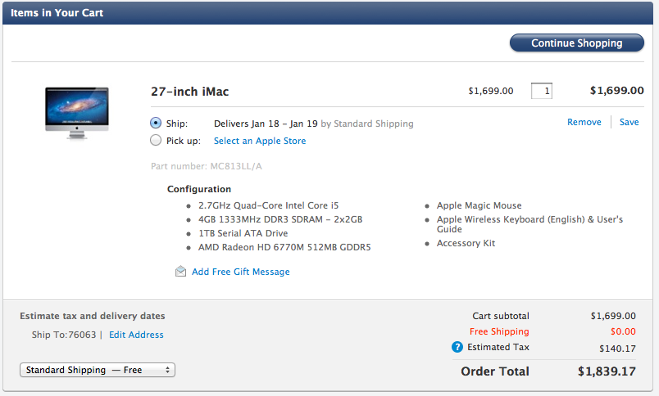This screenshot has height=396, width=659.
Task: Click the Free Shipping label
Action: [x=499, y=331]
